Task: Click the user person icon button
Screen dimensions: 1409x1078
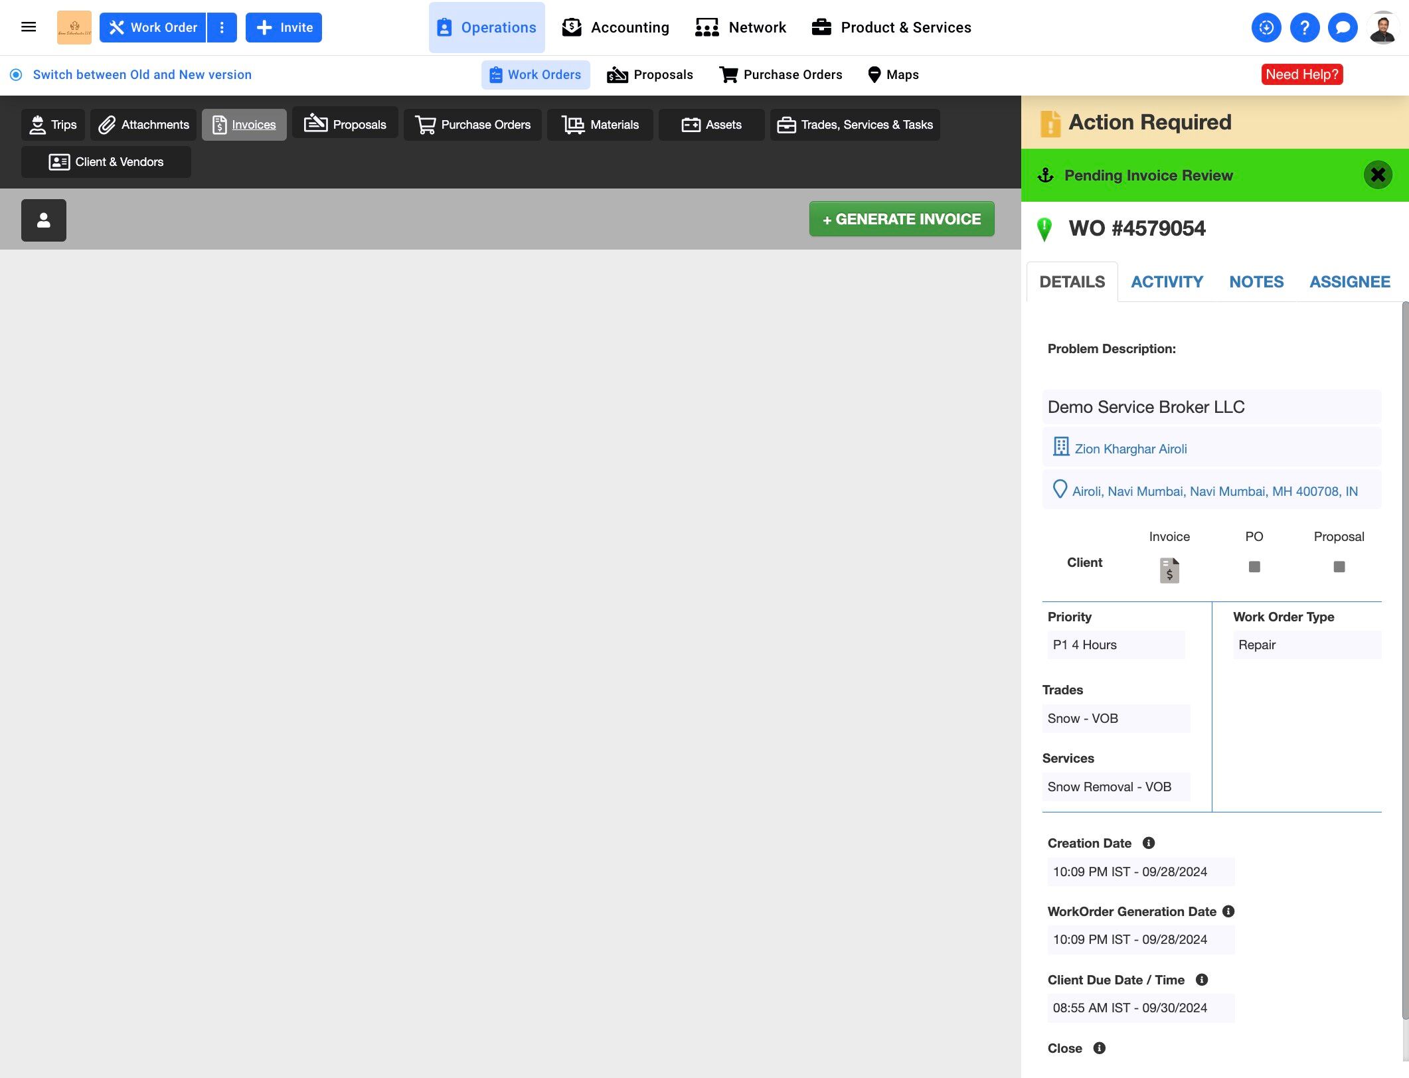Action: click(44, 220)
